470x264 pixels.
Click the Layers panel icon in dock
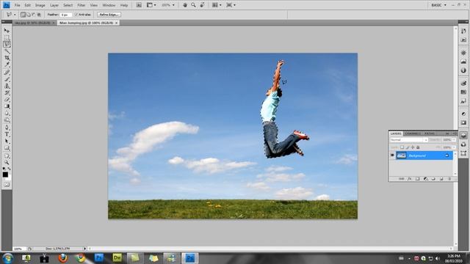[463, 135]
